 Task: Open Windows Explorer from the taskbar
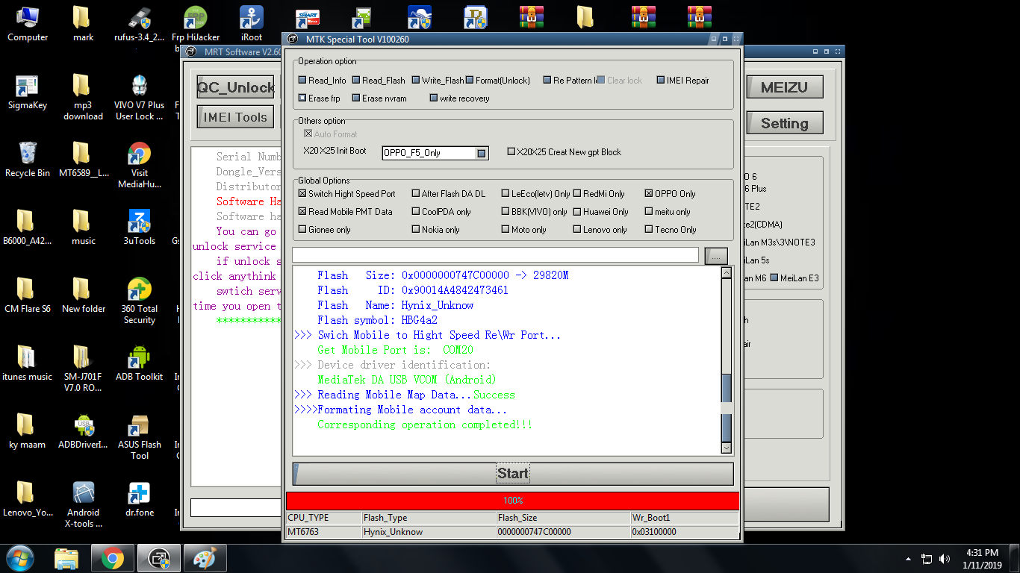click(66, 558)
